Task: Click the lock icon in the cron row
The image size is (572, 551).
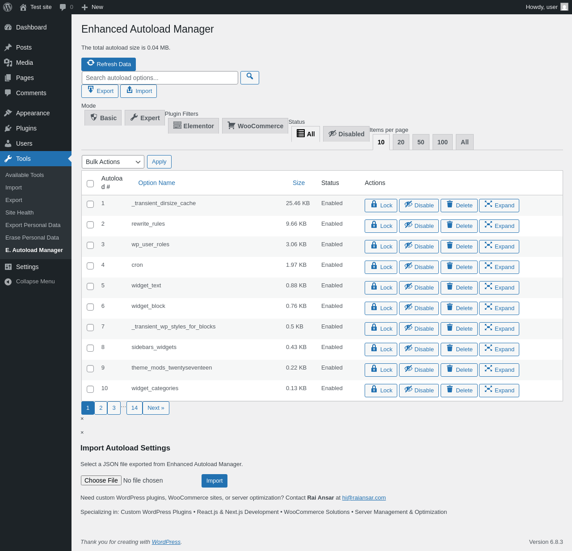Action: pos(374,265)
